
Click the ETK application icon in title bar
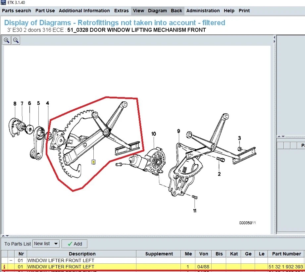3,3
